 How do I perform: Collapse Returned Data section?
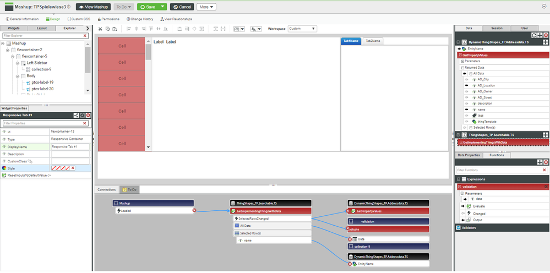(462, 68)
